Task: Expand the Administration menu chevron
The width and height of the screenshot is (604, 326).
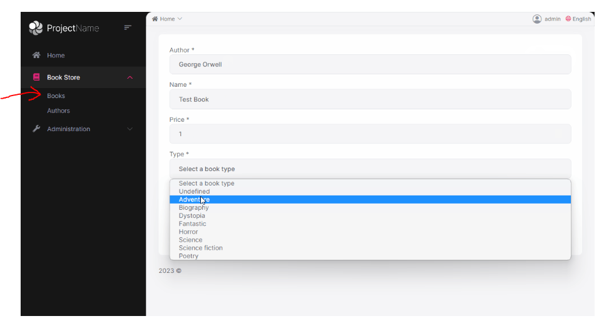Action: tap(130, 129)
